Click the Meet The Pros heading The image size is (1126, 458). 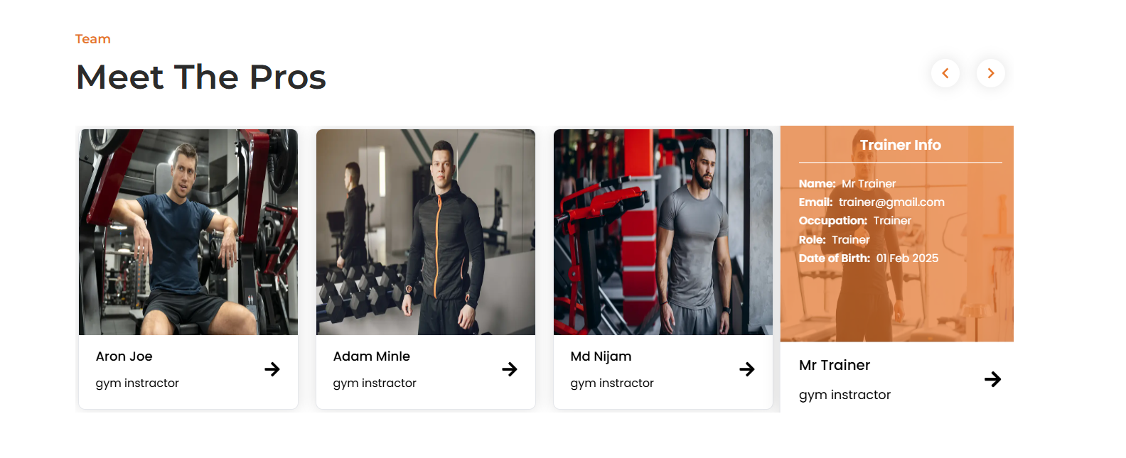pos(201,77)
